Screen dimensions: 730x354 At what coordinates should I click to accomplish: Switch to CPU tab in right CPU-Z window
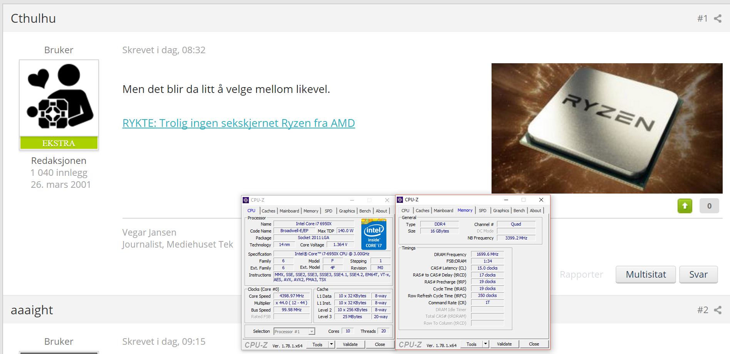coord(405,211)
